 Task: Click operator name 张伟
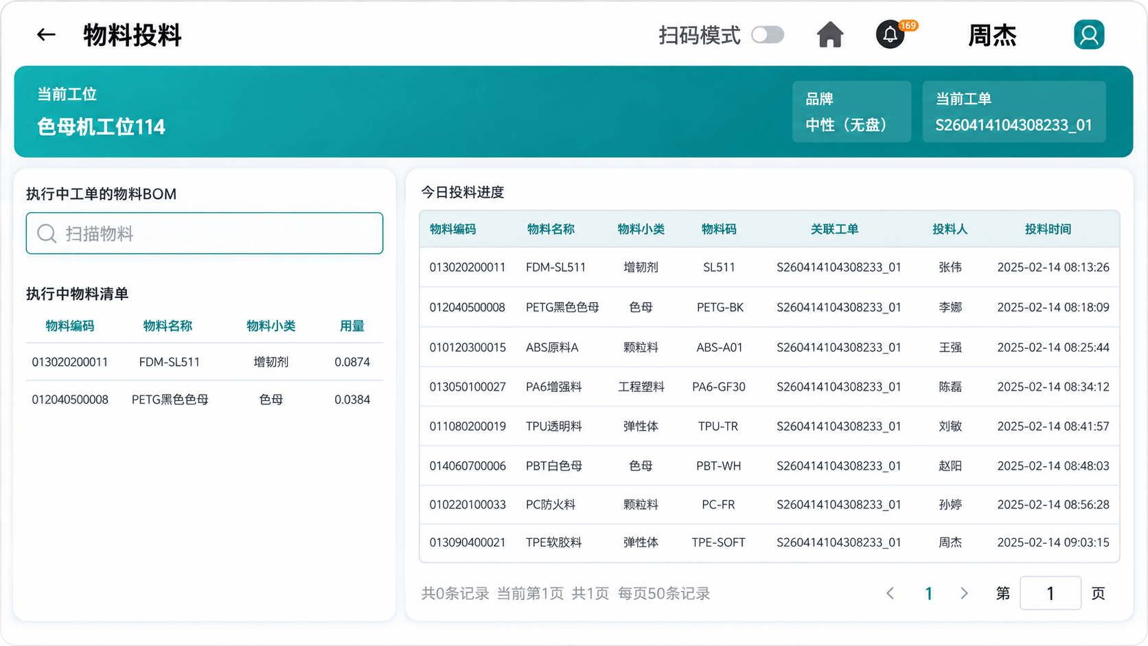click(x=950, y=268)
